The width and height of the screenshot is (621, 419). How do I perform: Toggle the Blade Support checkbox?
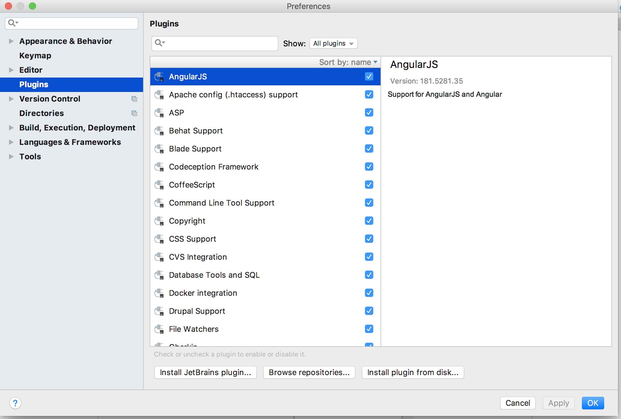(x=369, y=149)
